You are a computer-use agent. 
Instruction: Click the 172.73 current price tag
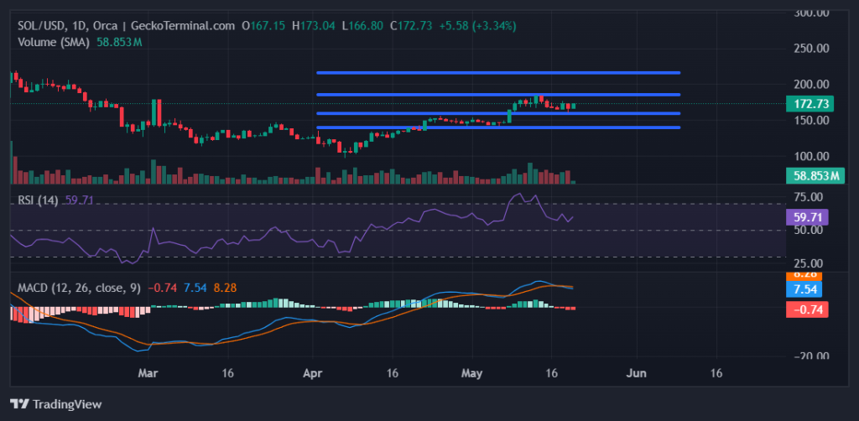810,103
